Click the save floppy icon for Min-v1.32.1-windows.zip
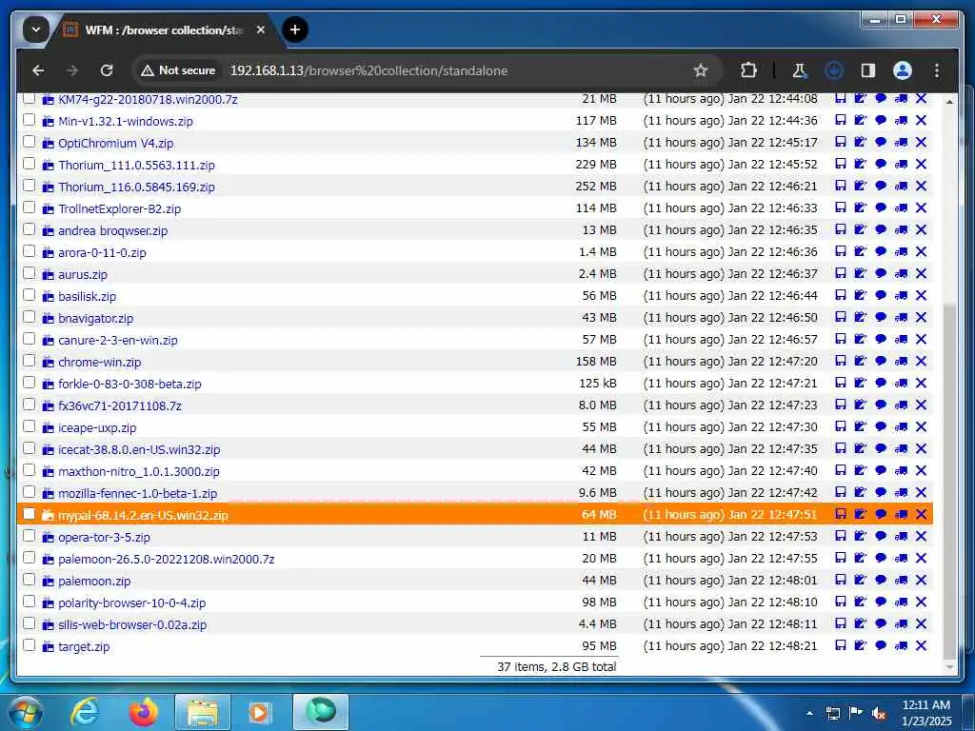975x731 pixels. click(x=840, y=121)
